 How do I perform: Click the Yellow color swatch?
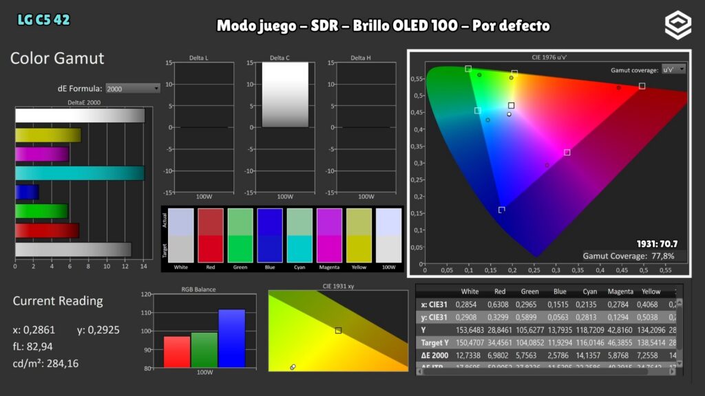pos(359,235)
